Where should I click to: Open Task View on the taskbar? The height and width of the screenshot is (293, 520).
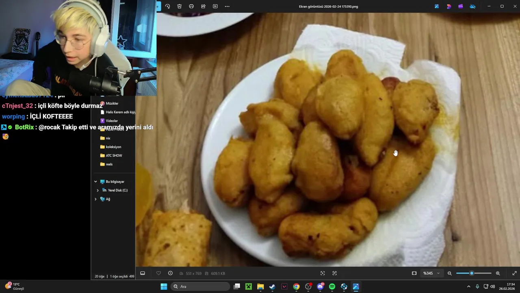(237, 286)
